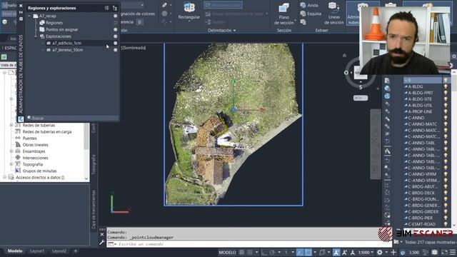The image size is (457, 257).
Task: Click the Exploraciones node icon
Action: coord(42,36)
